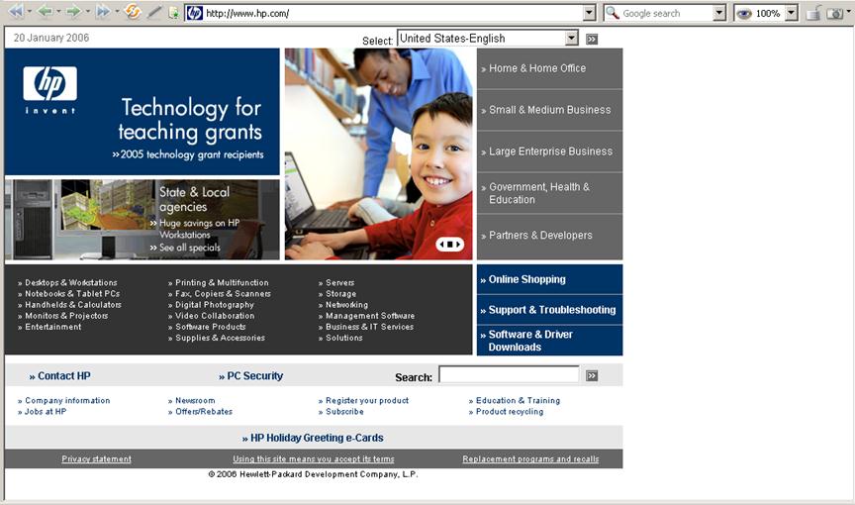The width and height of the screenshot is (855, 505).
Task: Open Government, Health & Education
Action: pyautogui.click(x=549, y=193)
